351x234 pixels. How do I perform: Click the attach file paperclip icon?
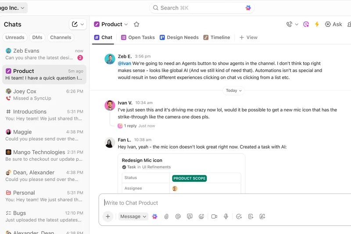pyautogui.click(x=166, y=216)
